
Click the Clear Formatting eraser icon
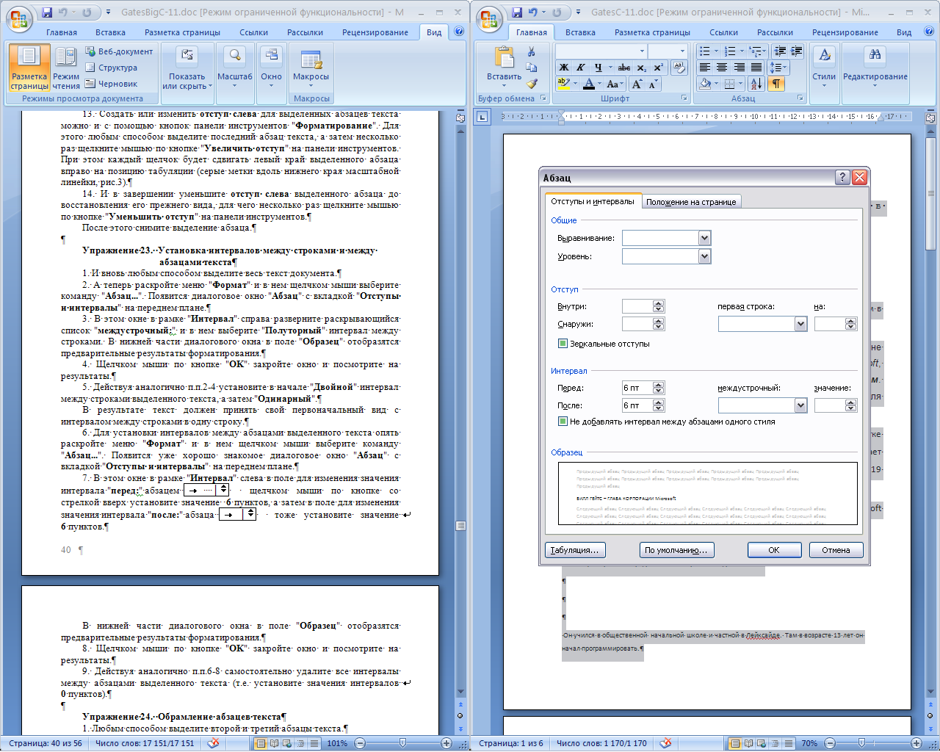pos(679,68)
